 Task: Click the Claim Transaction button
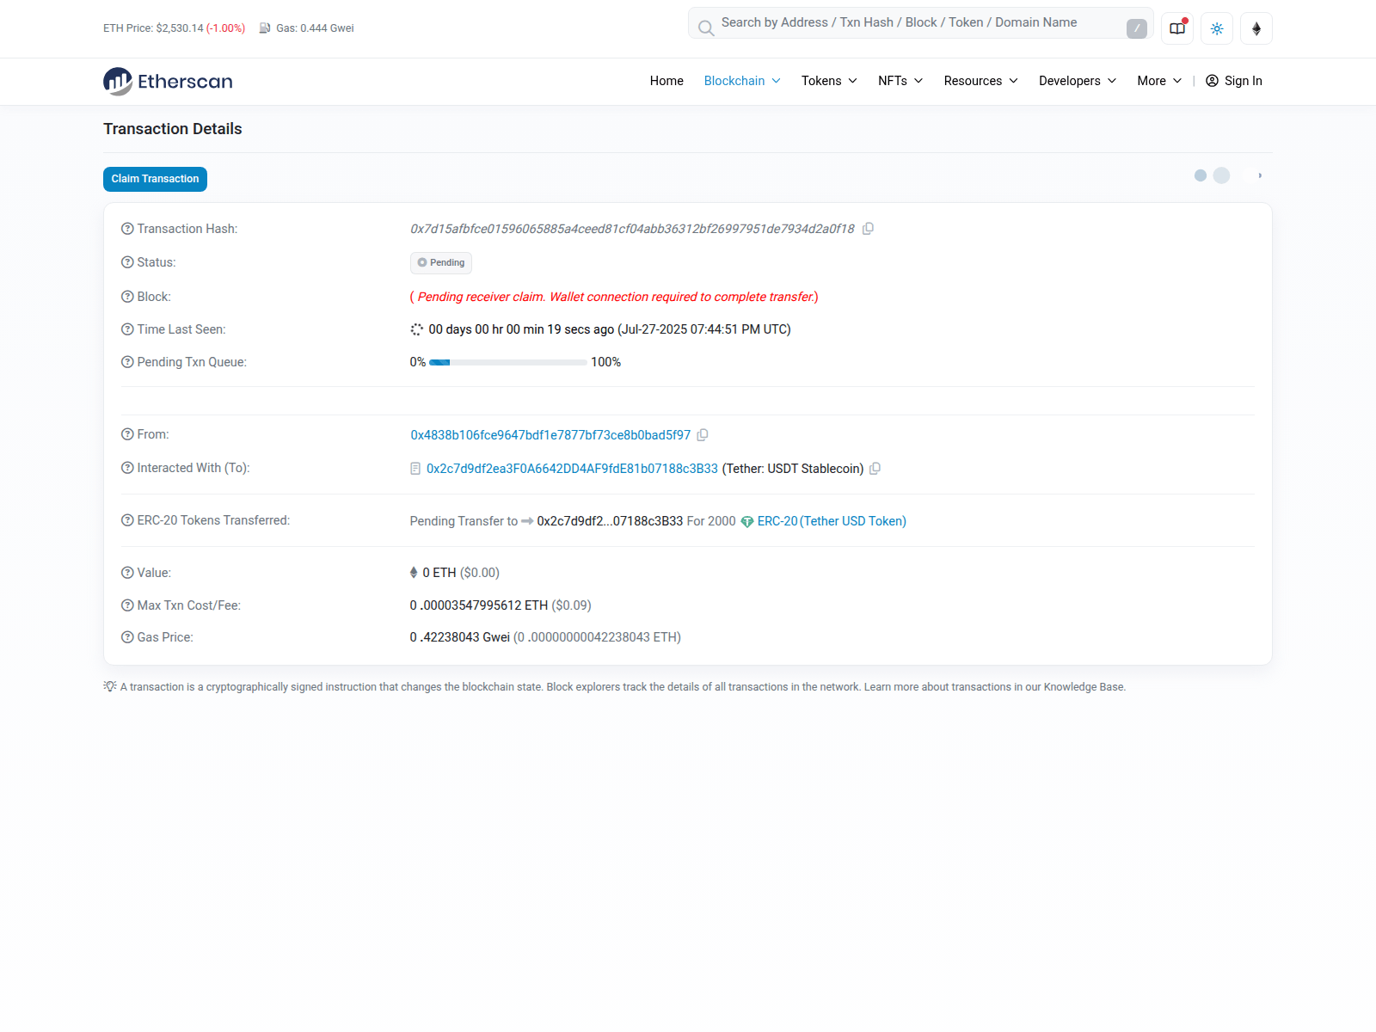point(155,179)
